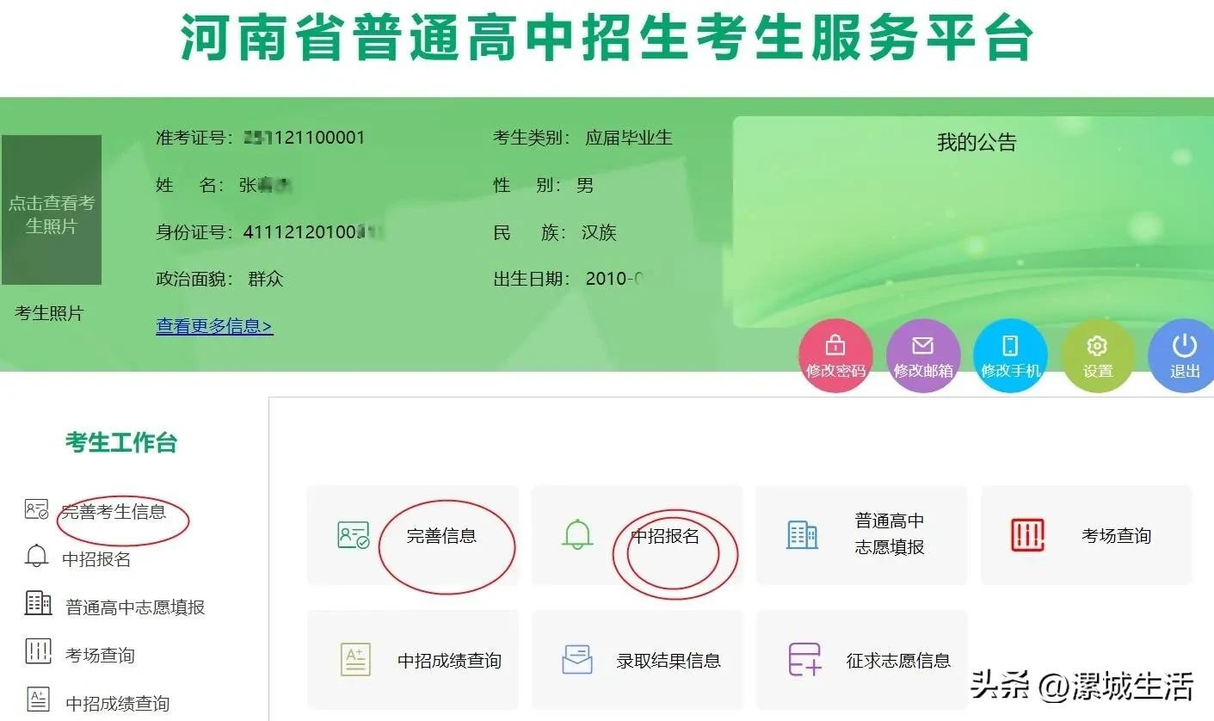Click the 录取结果信息 envelope tile icon
The width and height of the screenshot is (1214, 721).
[577, 660]
